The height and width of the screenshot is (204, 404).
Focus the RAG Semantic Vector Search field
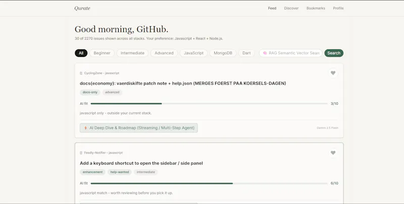pos(291,53)
